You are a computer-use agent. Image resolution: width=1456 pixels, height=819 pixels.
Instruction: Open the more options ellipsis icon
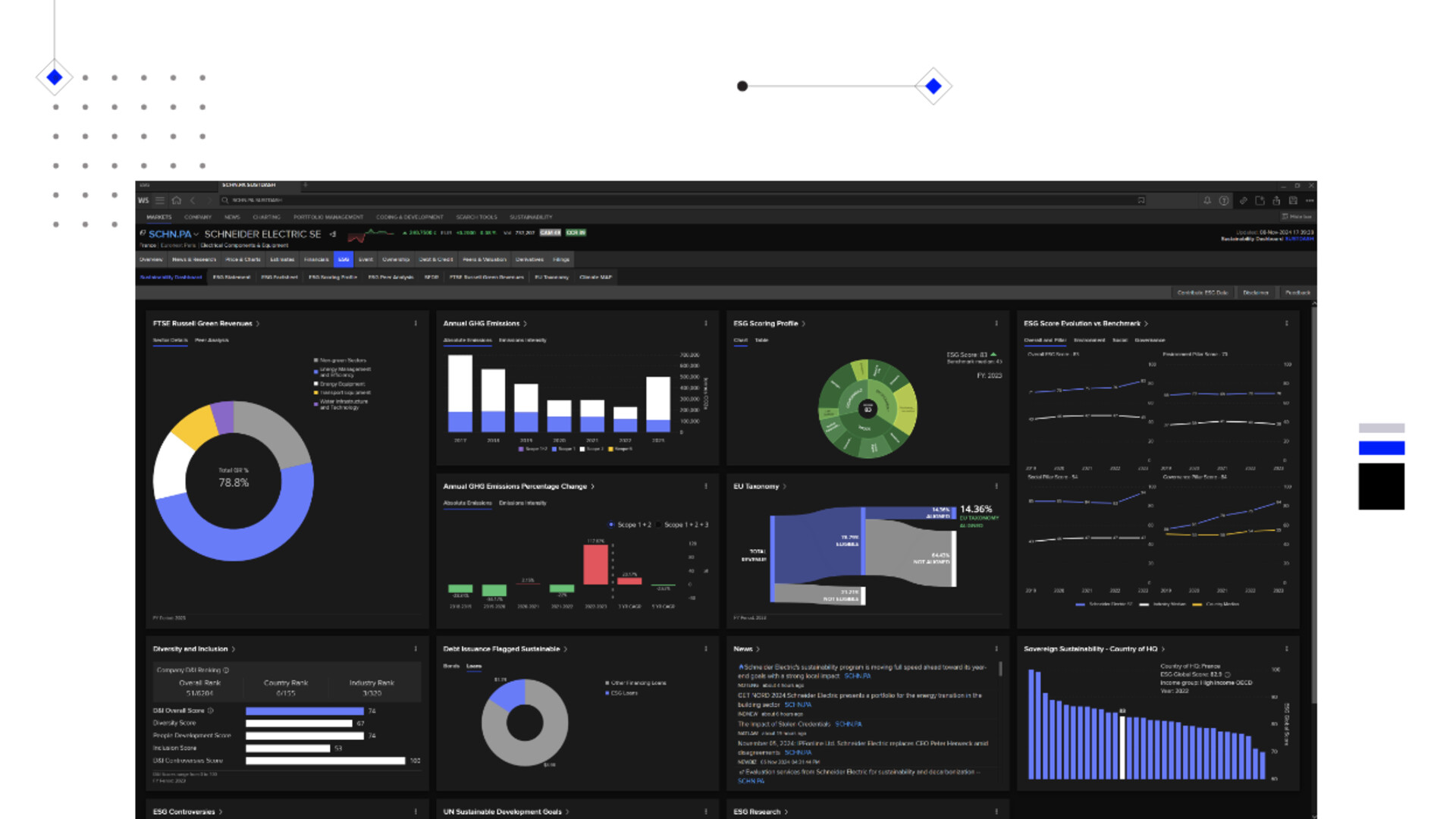(x=1310, y=200)
